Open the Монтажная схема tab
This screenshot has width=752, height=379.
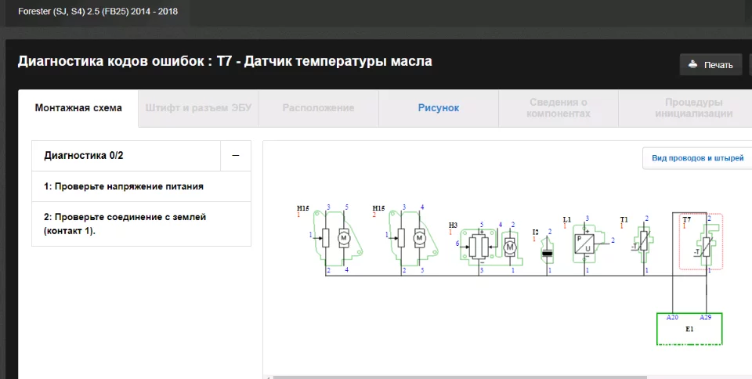click(x=78, y=108)
